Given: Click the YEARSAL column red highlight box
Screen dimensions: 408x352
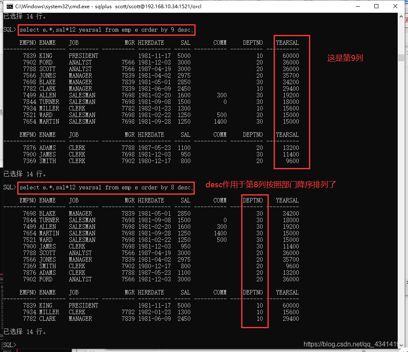Looking at the screenshot, I should click(292, 102).
